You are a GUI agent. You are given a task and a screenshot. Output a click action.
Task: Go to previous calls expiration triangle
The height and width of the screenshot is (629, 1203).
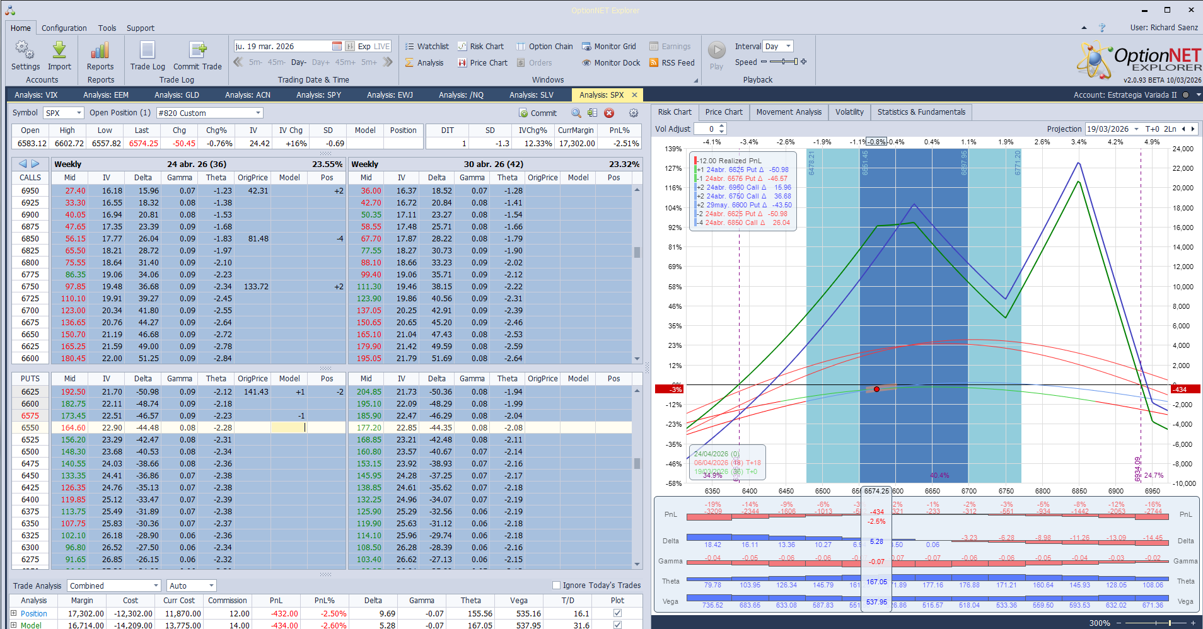23,164
